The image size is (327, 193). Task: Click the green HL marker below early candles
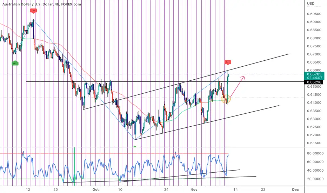coord(15,63)
